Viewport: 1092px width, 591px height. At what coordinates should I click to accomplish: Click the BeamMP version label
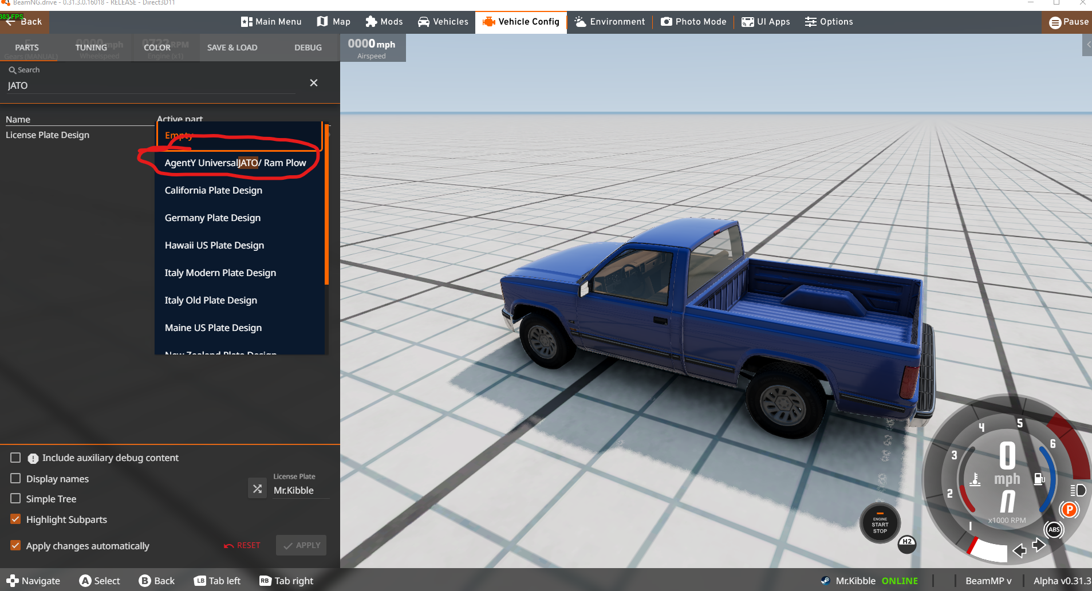click(x=988, y=581)
